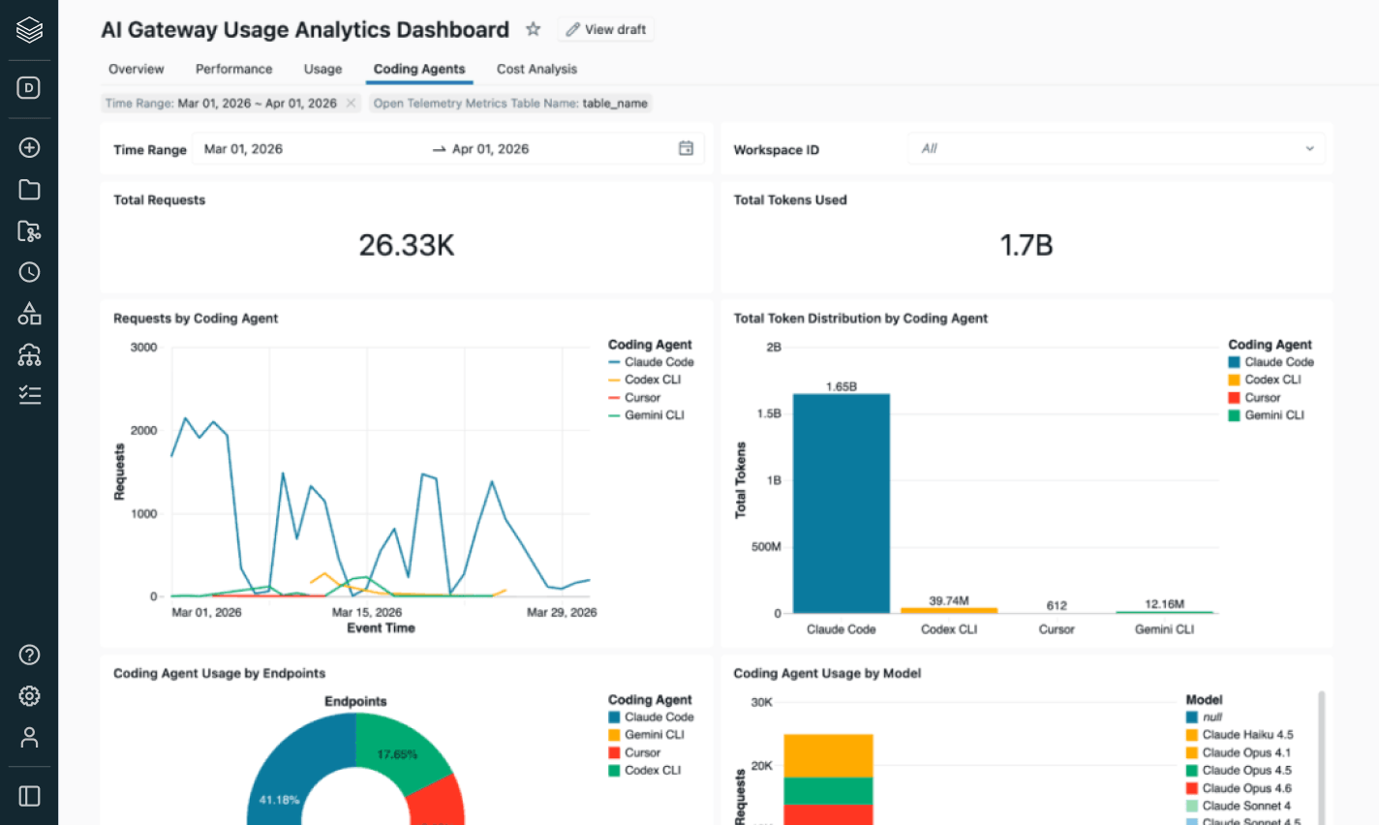Open the file-with-branch icon in sidebar
Image resolution: width=1379 pixels, height=825 pixels.
pos(29,231)
